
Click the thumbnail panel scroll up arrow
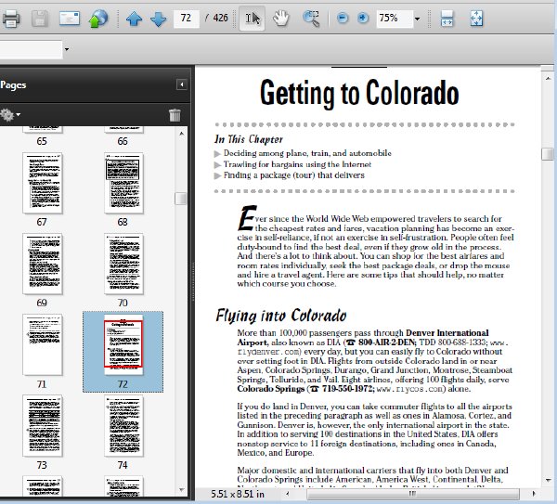(x=182, y=134)
